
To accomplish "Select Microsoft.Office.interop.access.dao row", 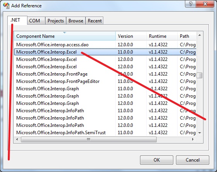I will (105, 45).
